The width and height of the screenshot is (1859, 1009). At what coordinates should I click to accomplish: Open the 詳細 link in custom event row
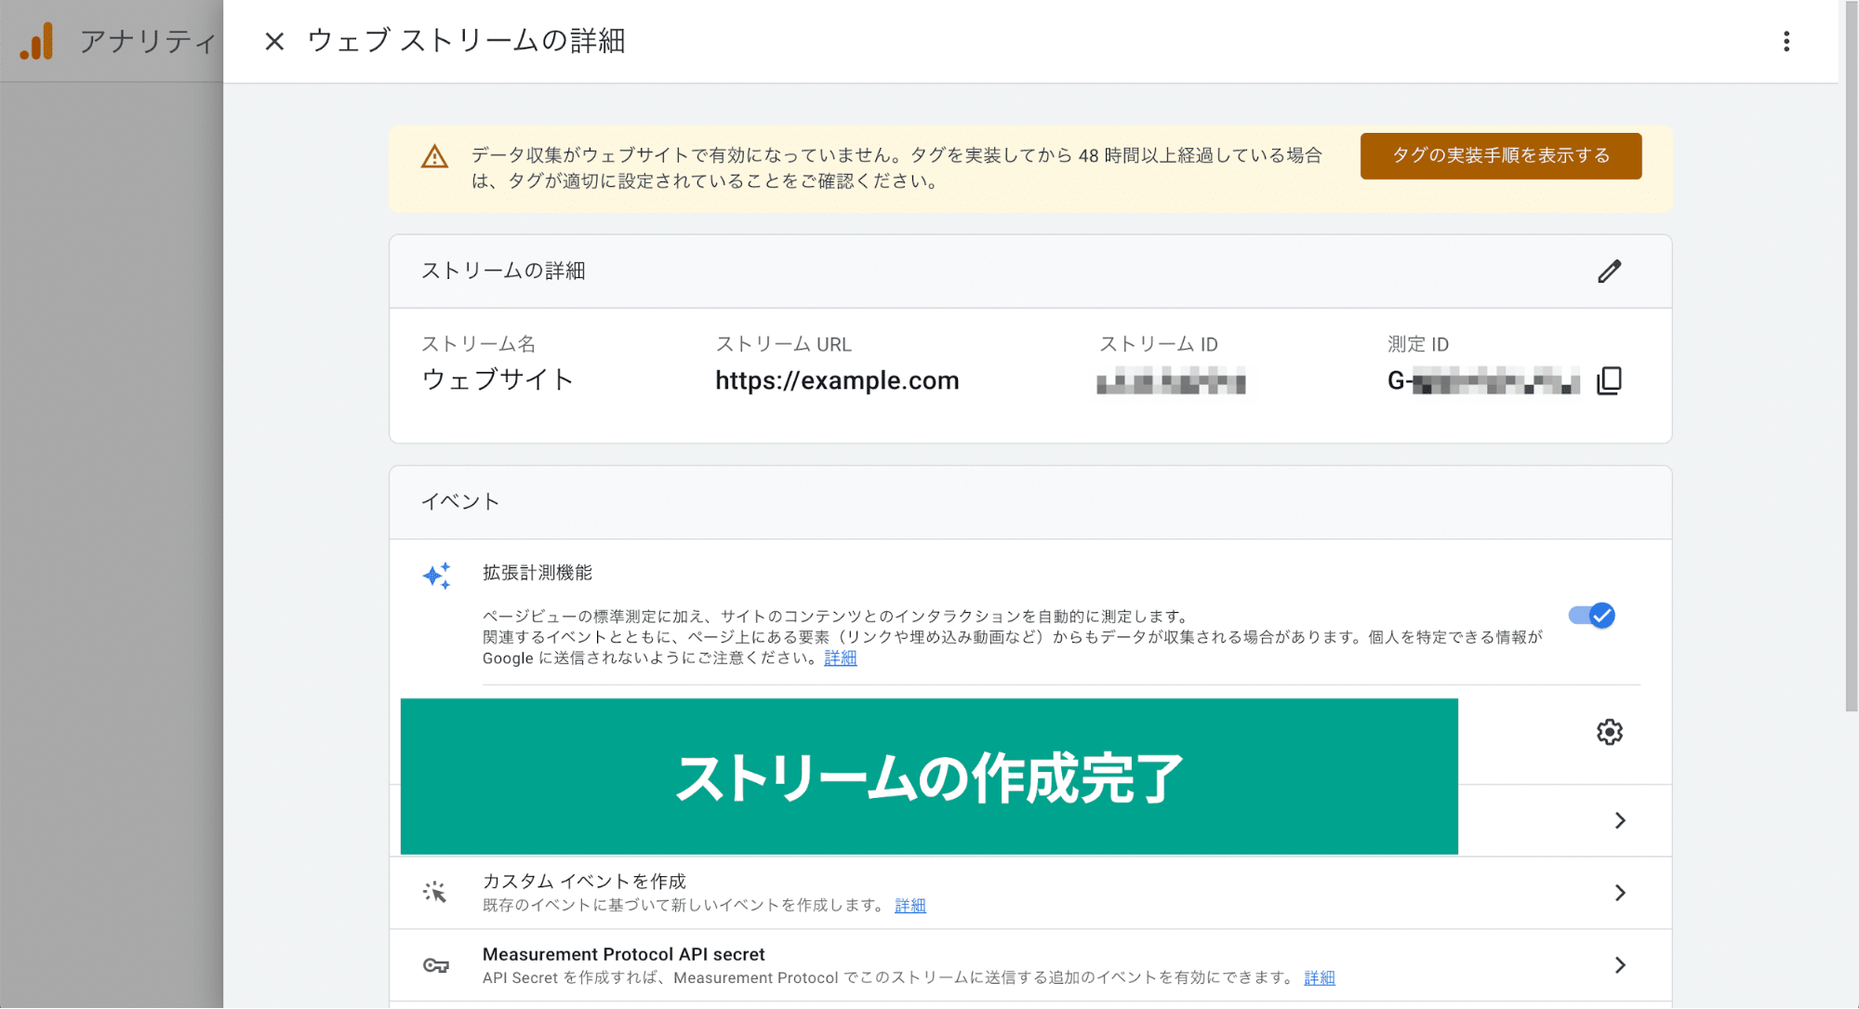(x=910, y=905)
